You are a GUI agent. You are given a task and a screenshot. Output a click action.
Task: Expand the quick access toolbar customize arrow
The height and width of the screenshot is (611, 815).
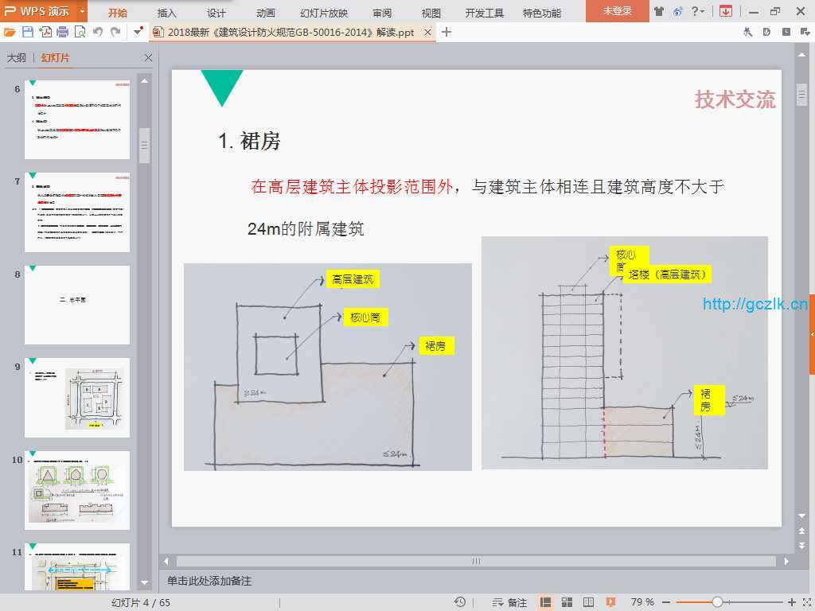click(x=138, y=33)
